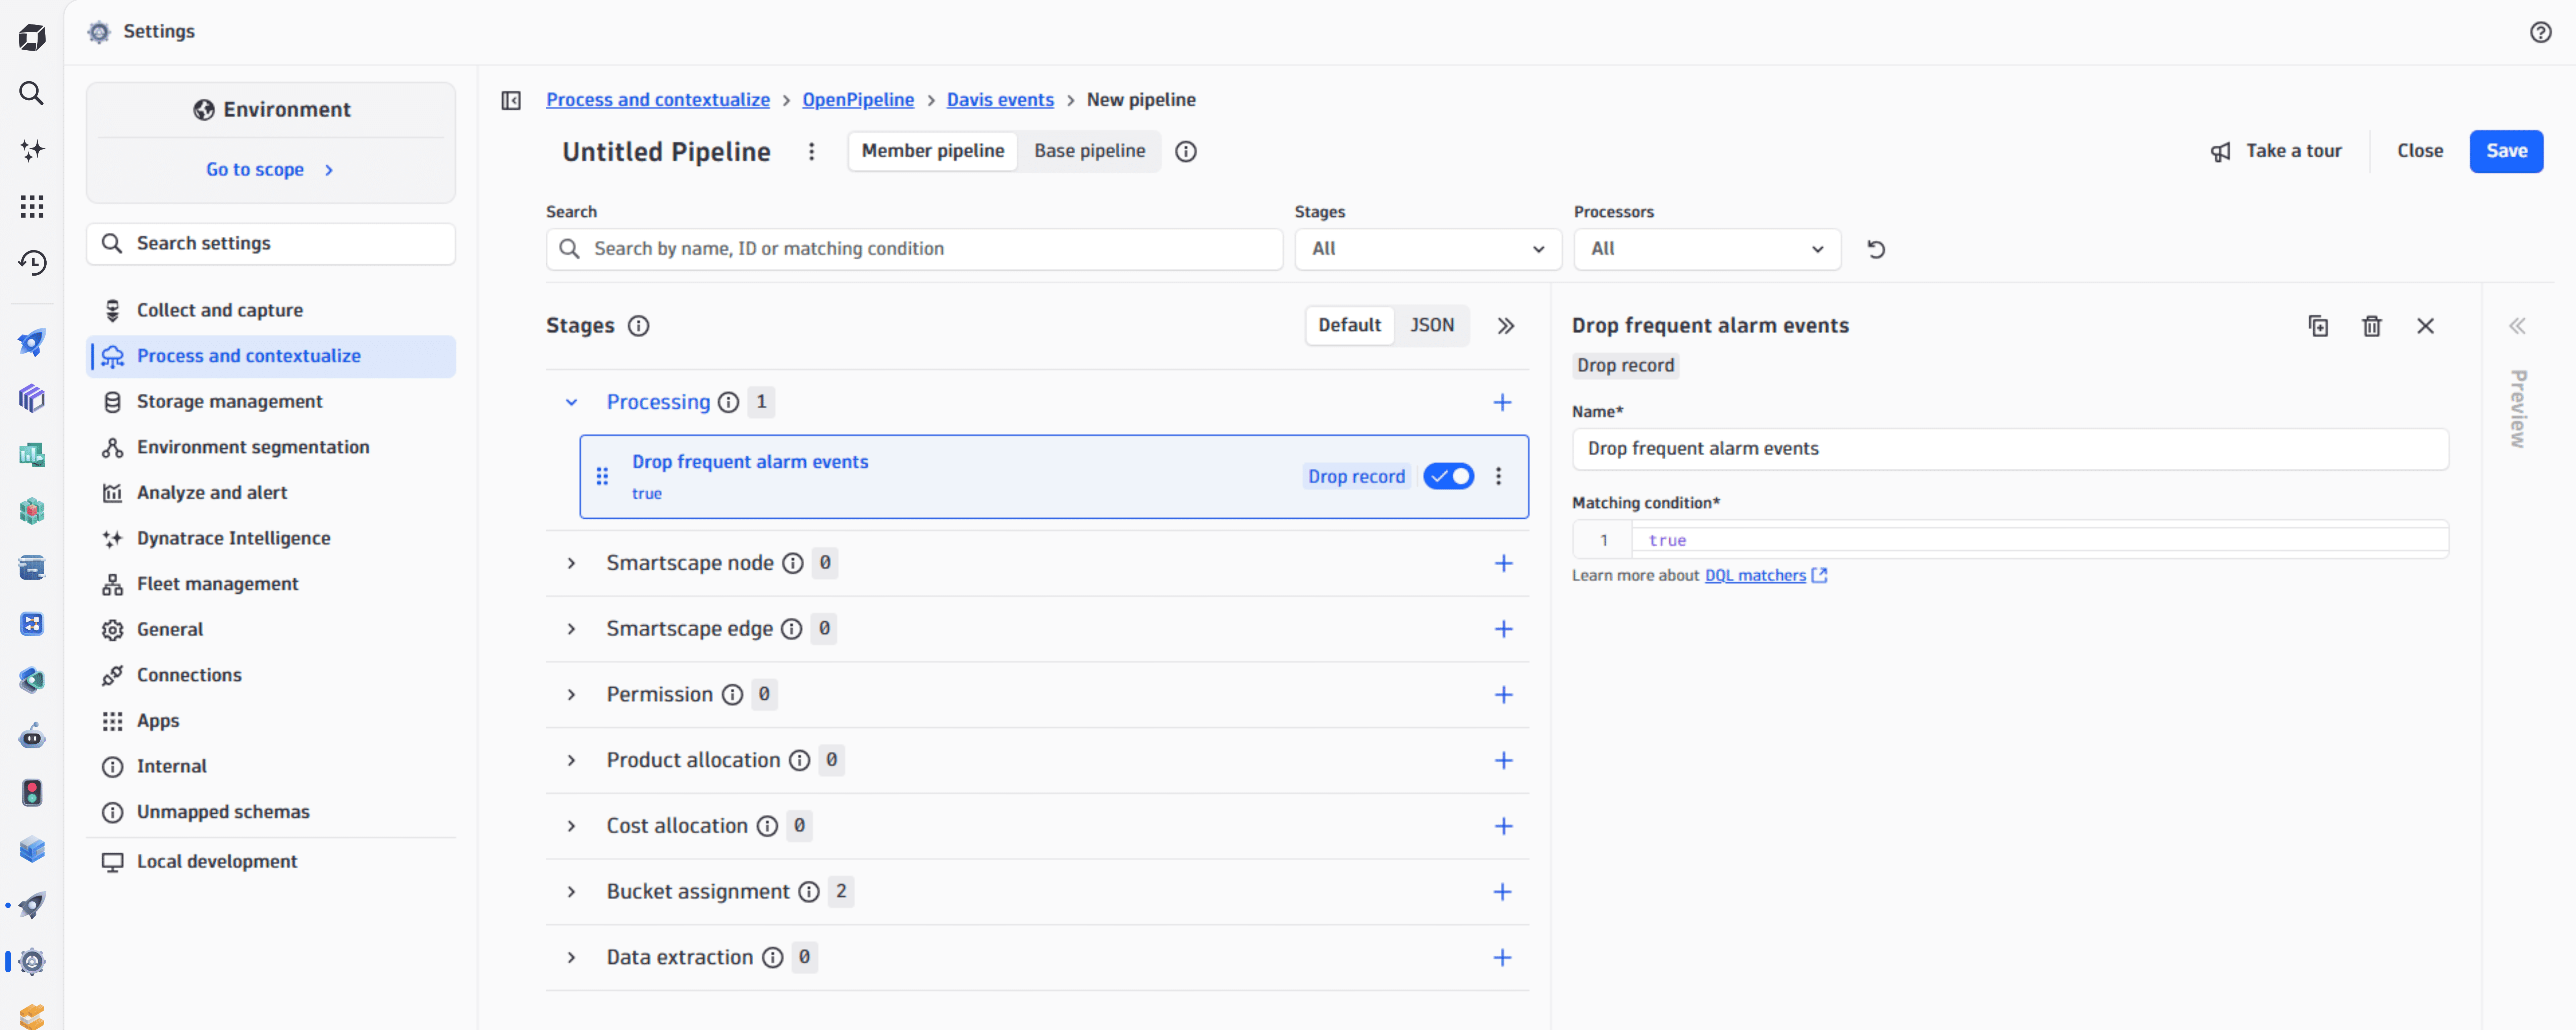Viewport: 2576px width, 1030px height.
Task: Duplicate the Drop frequent alarm events processor
Action: click(x=2318, y=326)
